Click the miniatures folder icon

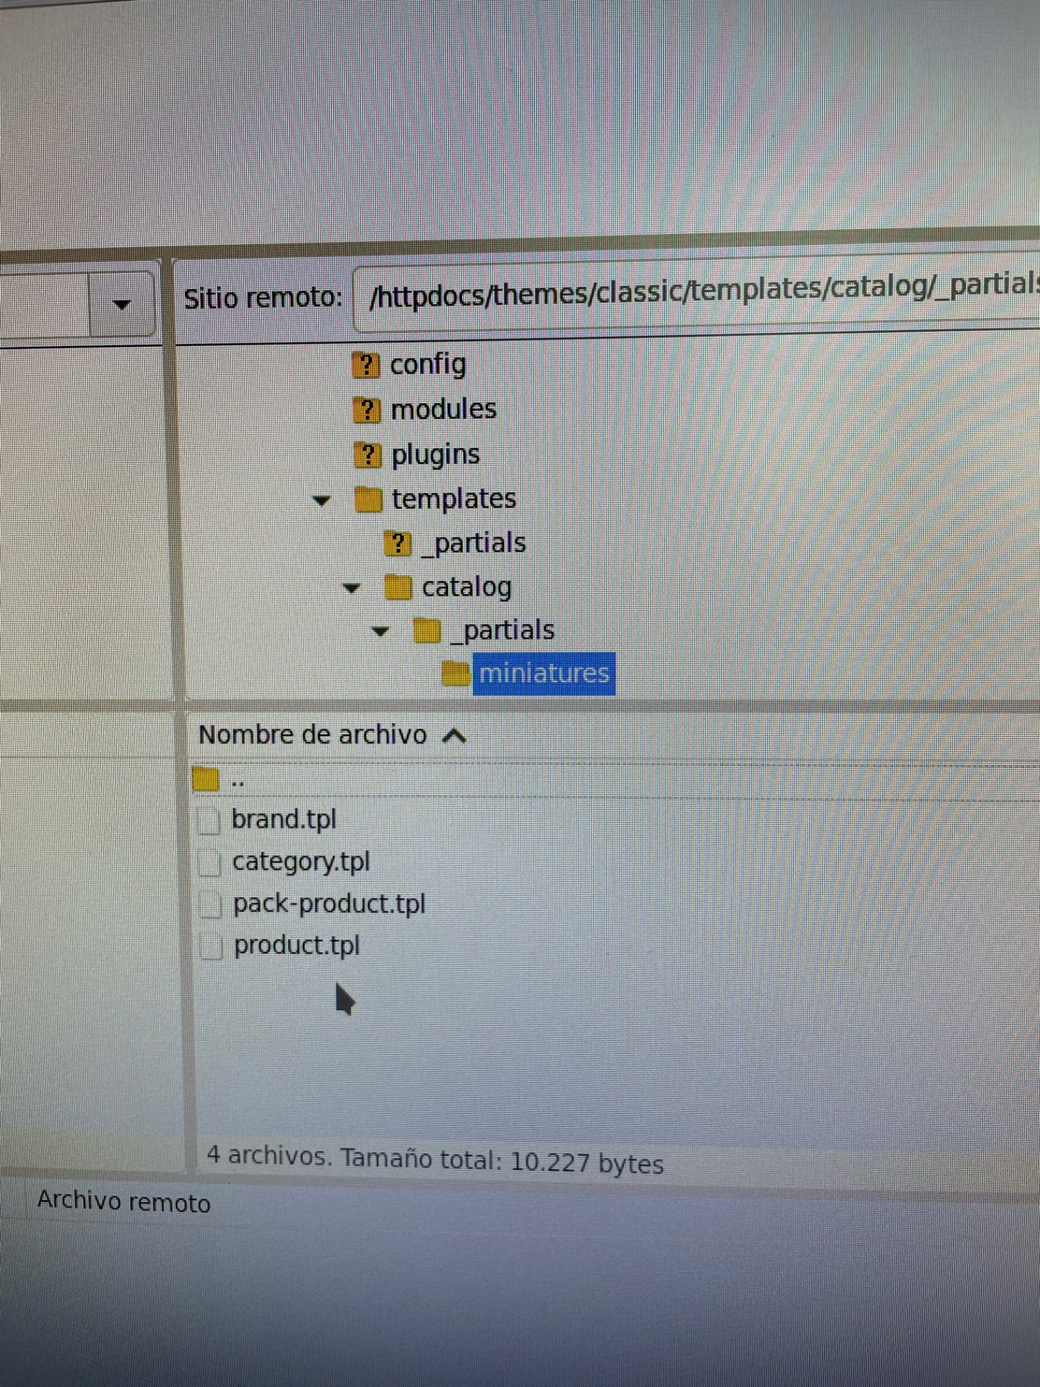coord(456,673)
